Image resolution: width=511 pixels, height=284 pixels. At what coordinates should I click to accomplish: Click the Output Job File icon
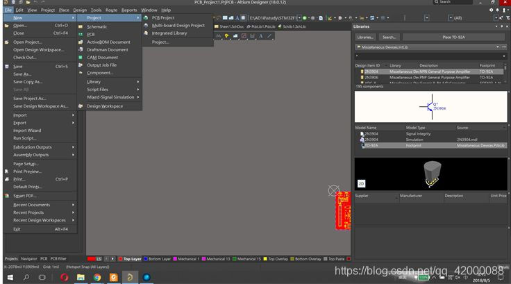point(81,65)
